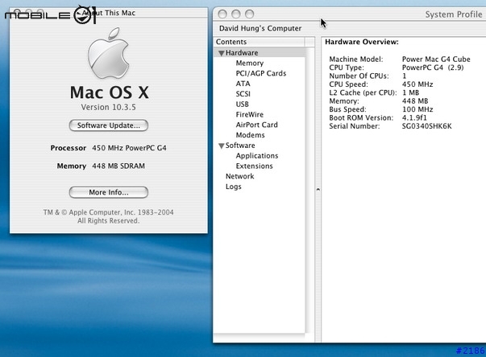
Task: Click the Boot ROM Version 4.1.9f1
Action: click(414, 117)
